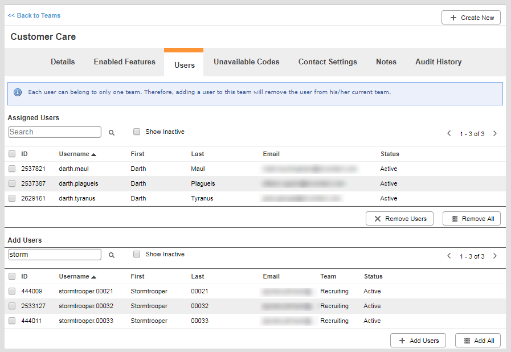
Task: Check the box for stormtrooper.00032
Action: click(x=12, y=306)
